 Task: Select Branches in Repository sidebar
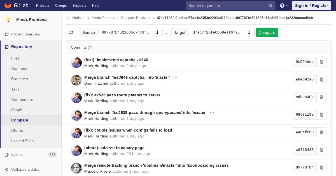tap(20, 79)
